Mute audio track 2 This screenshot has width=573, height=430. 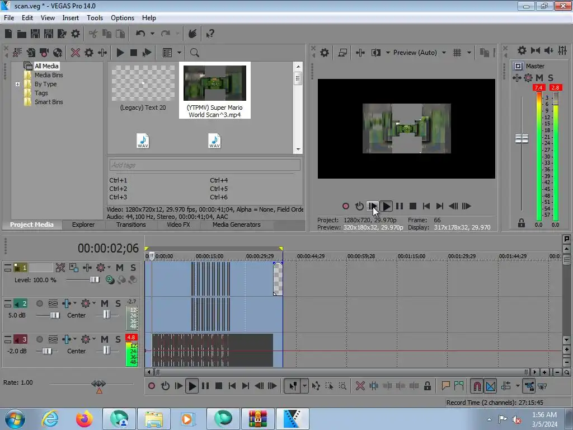[105, 303]
